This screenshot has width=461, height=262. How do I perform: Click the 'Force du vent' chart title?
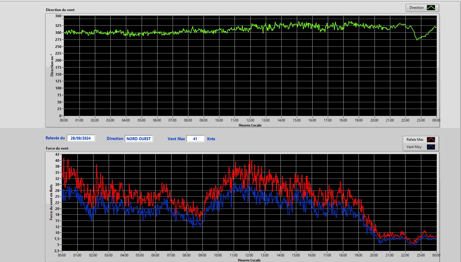point(57,148)
